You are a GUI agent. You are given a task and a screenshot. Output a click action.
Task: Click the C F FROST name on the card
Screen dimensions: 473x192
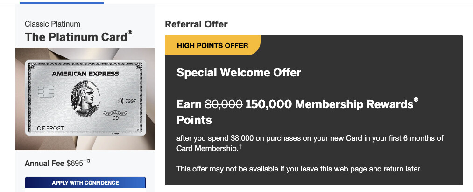click(50, 128)
